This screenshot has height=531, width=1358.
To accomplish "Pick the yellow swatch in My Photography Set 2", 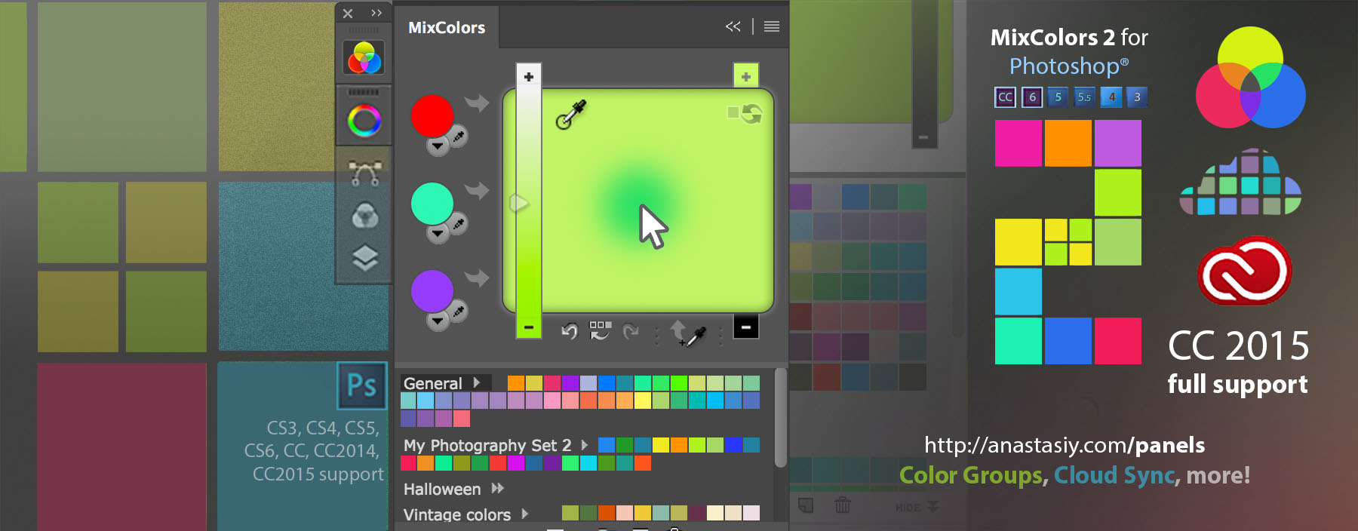I will click(661, 445).
